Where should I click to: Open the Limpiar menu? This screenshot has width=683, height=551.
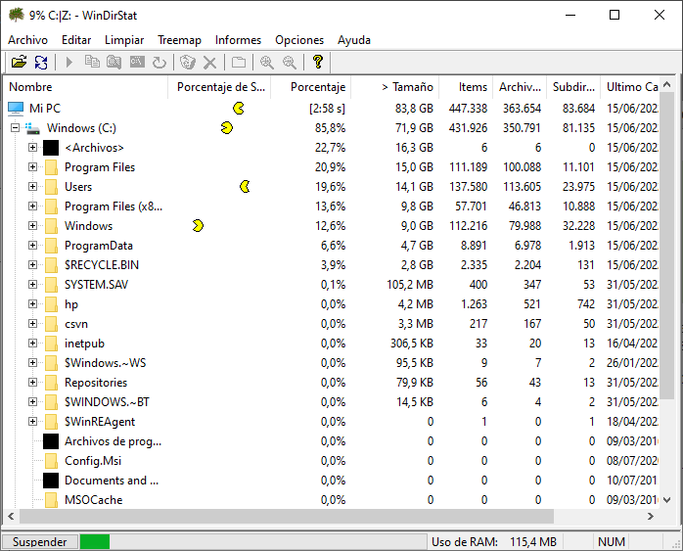(x=124, y=40)
